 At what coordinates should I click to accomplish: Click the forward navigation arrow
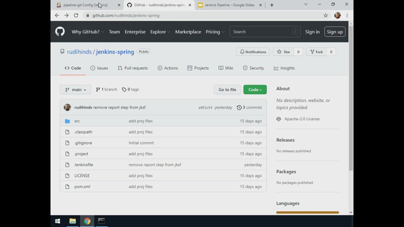coord(66,15)
